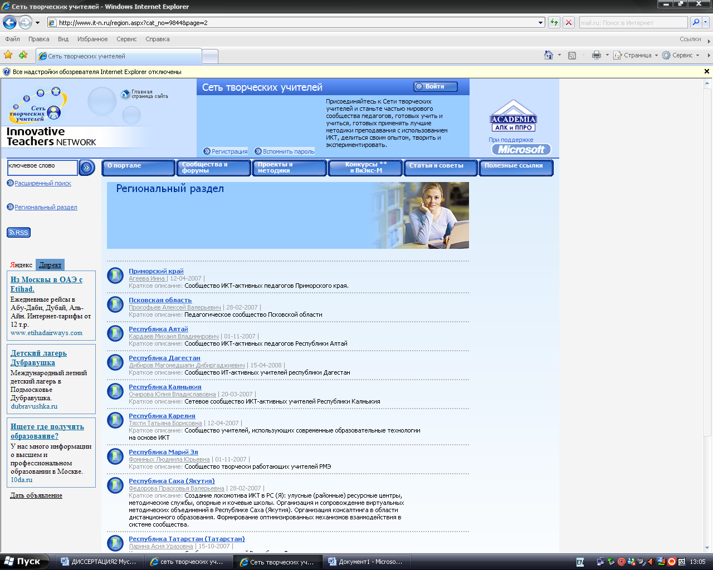
Task: Open the search provider dropdown arrow
Action: tap(706, 22)
